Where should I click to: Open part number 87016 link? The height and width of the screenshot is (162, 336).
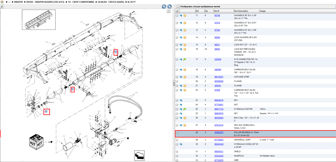[x=217, y=23]
